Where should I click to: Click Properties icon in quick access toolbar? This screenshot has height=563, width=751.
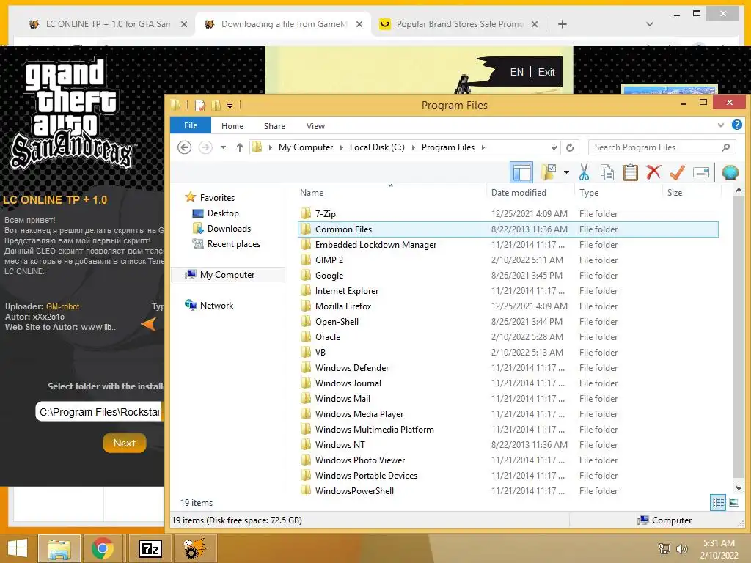pos(200,106)
